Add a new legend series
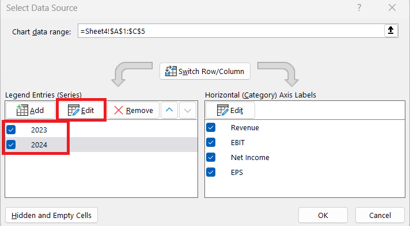Screen dimensions: 410x226 [31, 110]
